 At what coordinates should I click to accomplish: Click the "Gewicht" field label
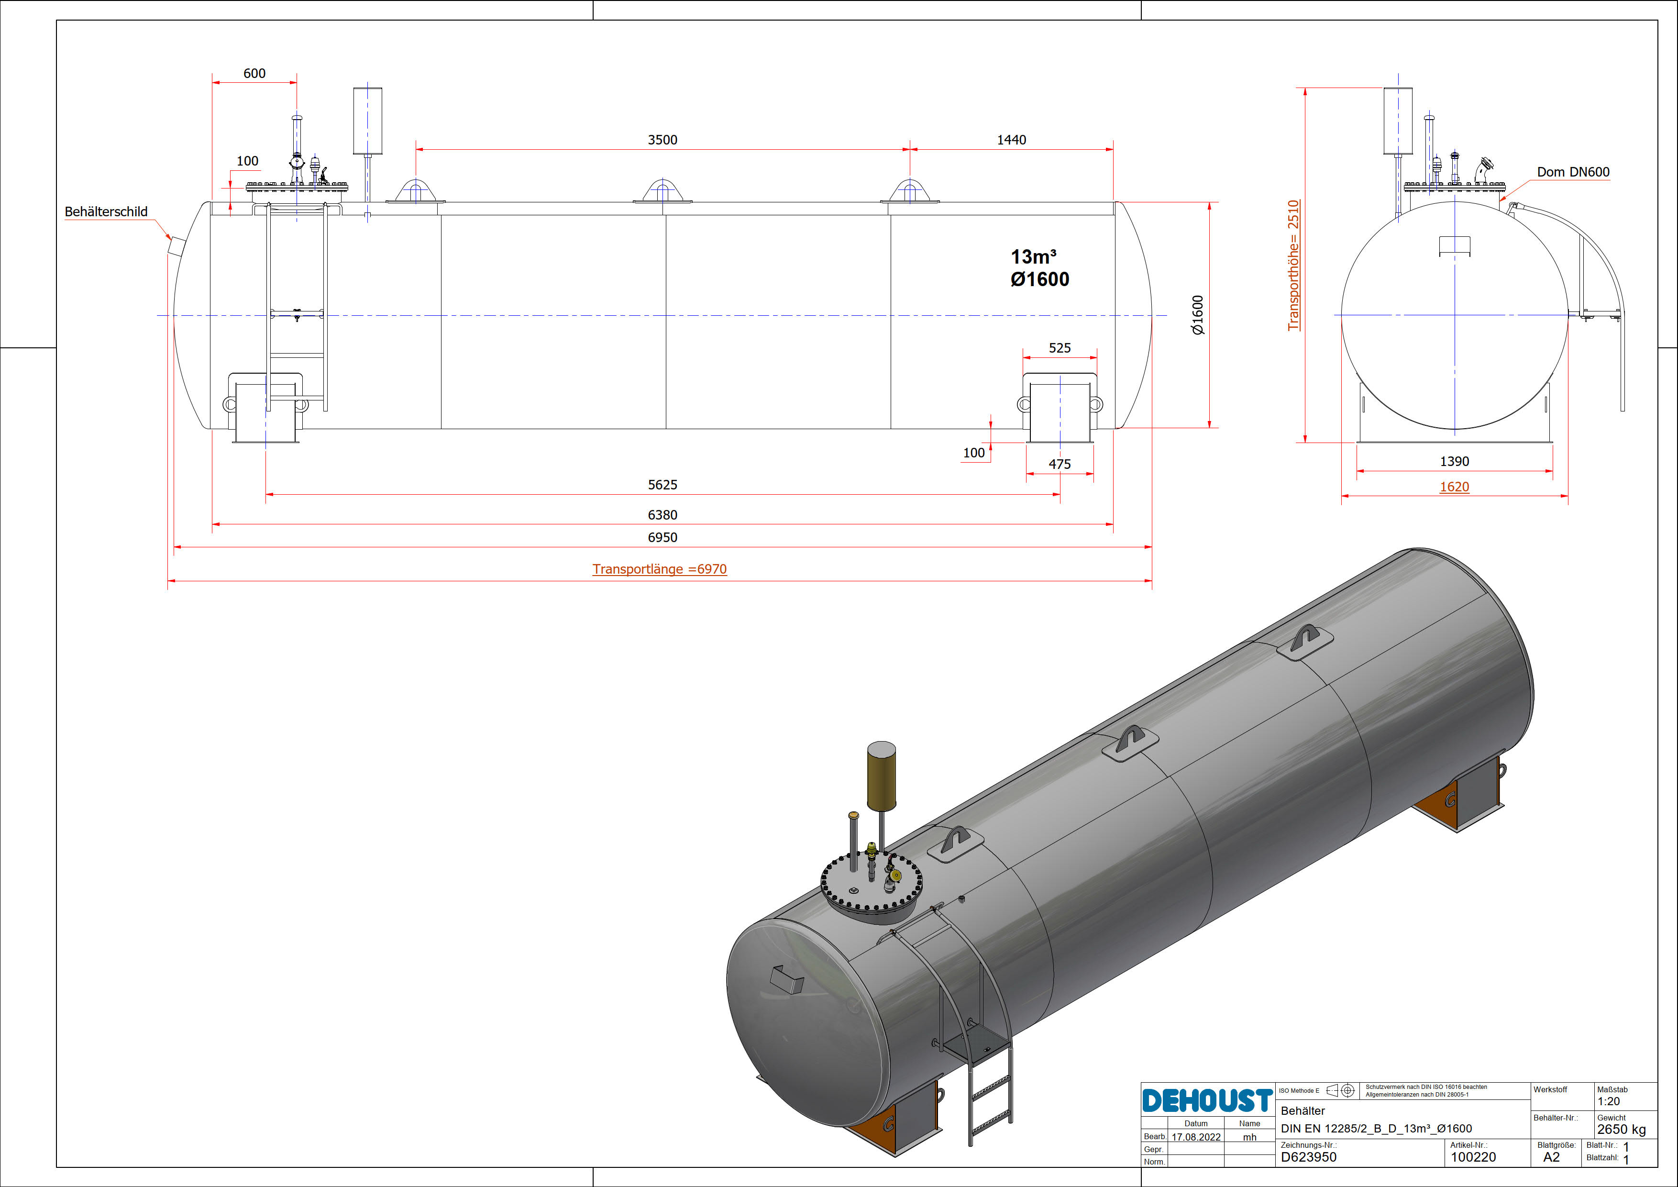point(1612,1118)
